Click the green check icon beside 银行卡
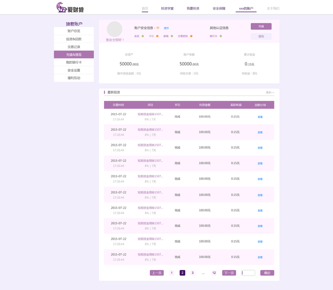Screen dimensions: 333x290 221,36
